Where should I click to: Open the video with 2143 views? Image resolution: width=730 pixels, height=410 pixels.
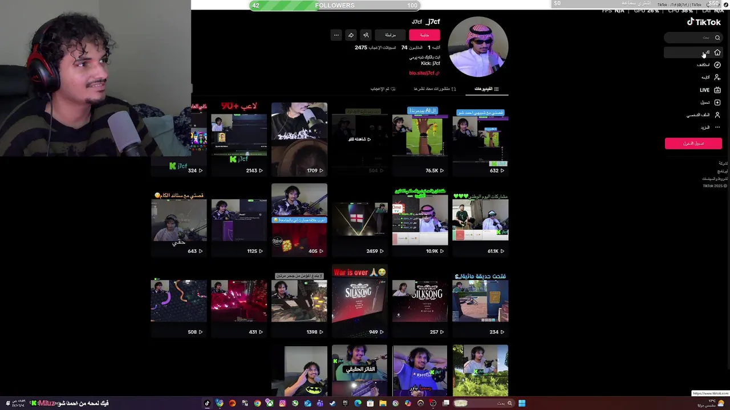239,140
